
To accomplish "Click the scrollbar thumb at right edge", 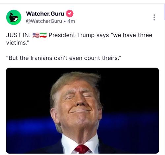I will coord(164,12).
